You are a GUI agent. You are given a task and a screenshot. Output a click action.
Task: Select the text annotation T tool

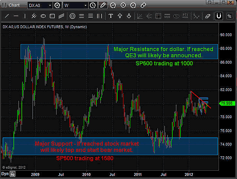pyautogui.click(x=111, y=16)
